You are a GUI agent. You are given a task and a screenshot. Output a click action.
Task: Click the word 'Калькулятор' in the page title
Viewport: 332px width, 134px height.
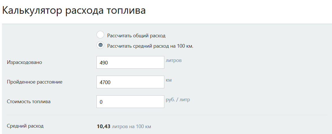32,11
